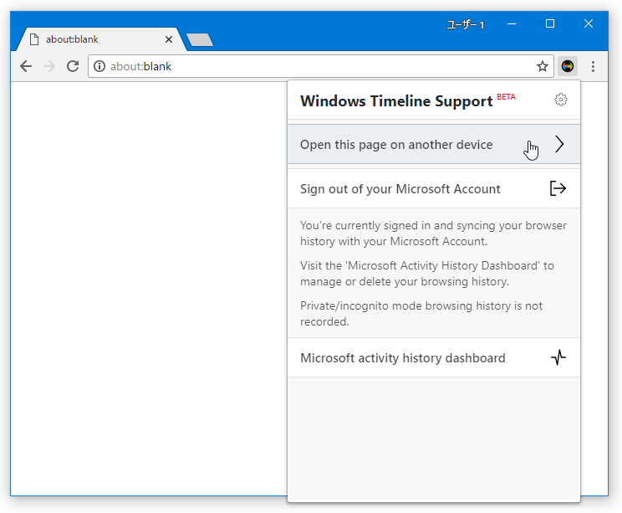View site information icon in address bar
Viewport: 622px width, 513px height.
tap(99, 66)
